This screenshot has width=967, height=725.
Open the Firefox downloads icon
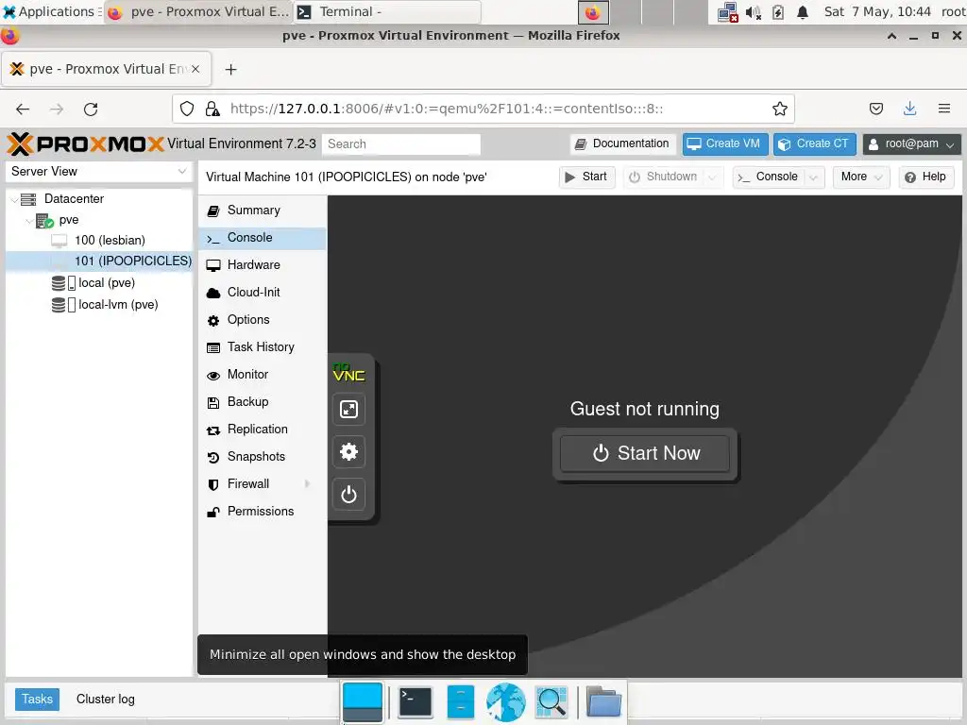pyautogui.click(x=909, y=110)
